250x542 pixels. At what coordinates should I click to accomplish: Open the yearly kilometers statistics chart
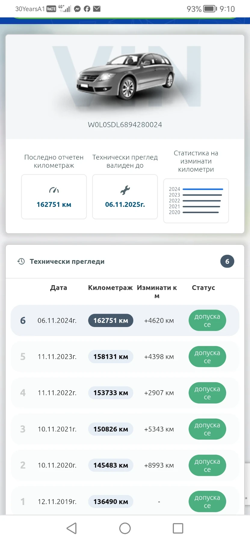click(x=196, y=201)
